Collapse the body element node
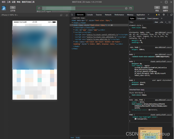 72,25
